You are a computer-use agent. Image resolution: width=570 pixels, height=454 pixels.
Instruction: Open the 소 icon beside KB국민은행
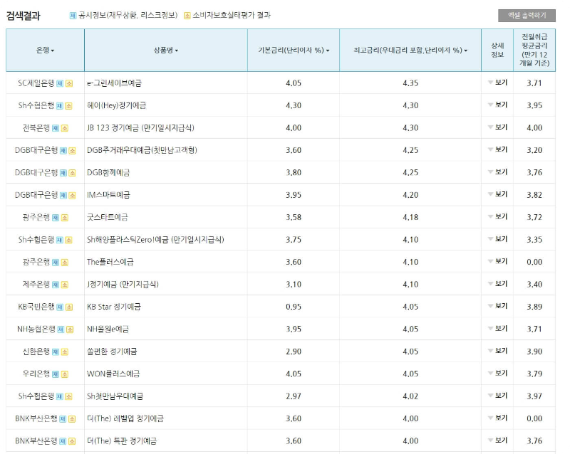[x=69, y=307]
